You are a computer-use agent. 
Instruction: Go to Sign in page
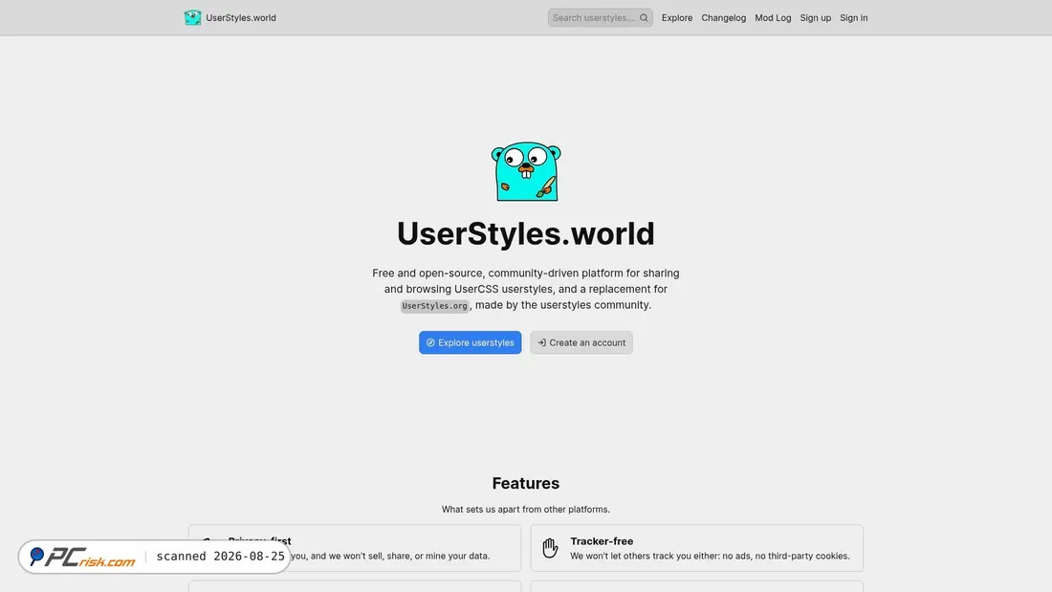pyautogui.click(x=853, y=18)
